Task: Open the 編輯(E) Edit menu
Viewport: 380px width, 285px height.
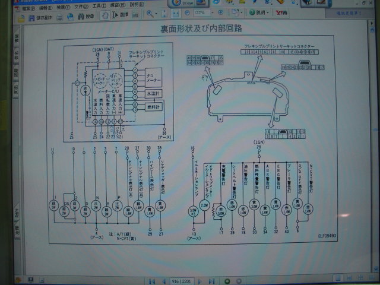Action: point(46,8)
